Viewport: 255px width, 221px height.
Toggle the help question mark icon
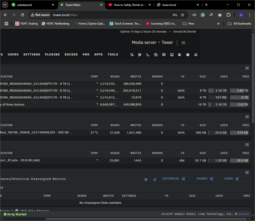pyautogui.click(x=188, y=55)
